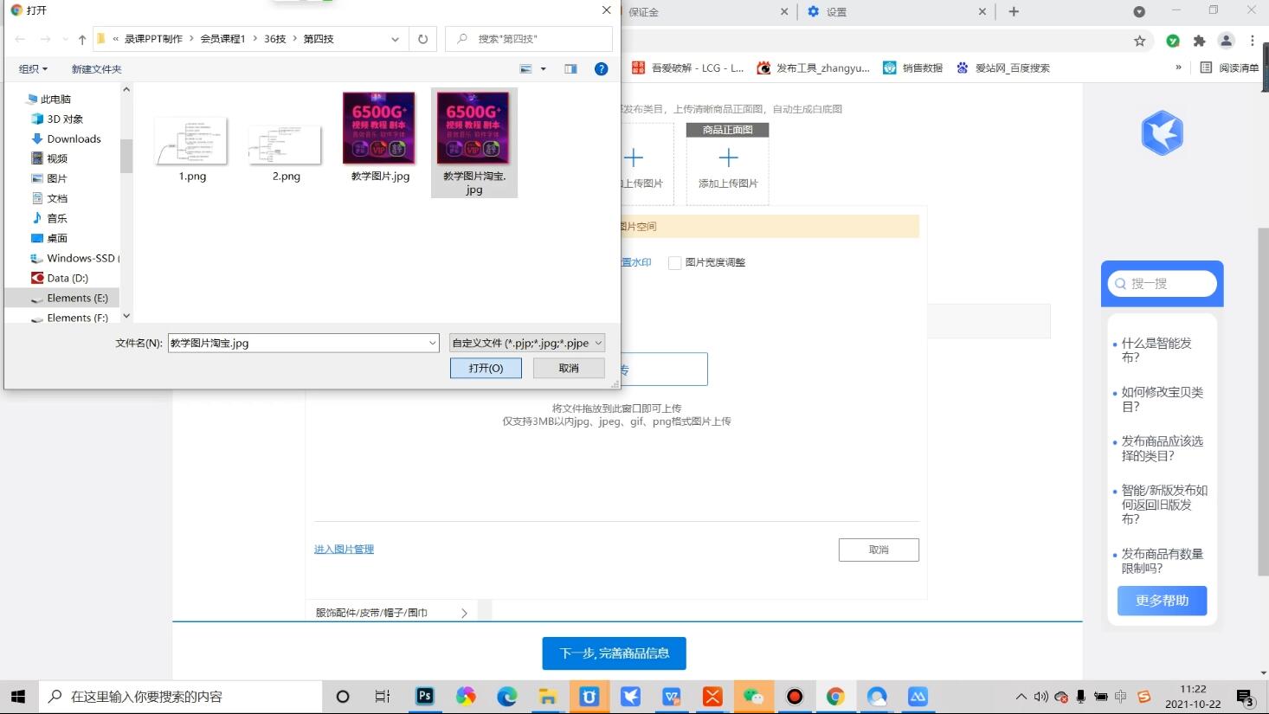Click the Help question mark icon in the dialog
The height and width of the screenshot is (714, 1269).
click(601, 68)
